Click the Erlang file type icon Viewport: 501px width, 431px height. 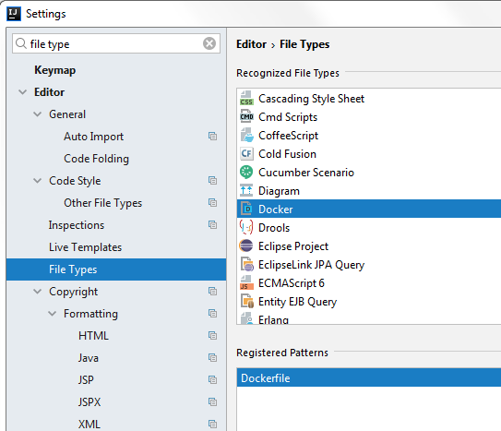[246, 318]
